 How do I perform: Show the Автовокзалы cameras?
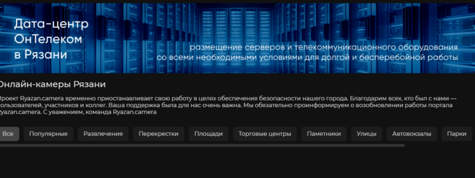[x=412, y=134]
